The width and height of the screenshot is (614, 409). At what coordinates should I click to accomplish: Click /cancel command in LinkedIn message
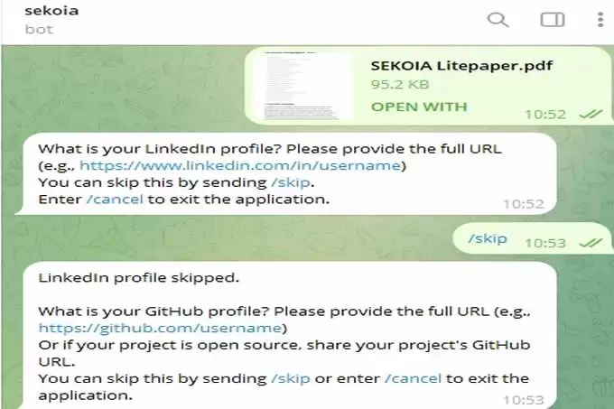[115, 200]
